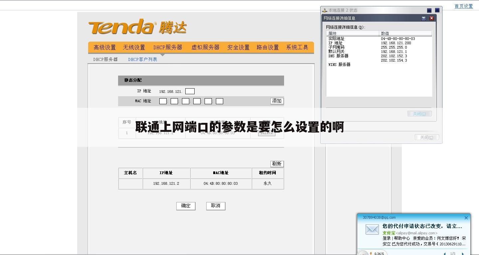
Task: Click the 数值 column header in the details dialog
Action: click(x=405, y=33)
